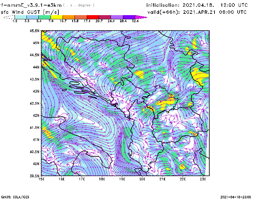Select the yellow 7.9–10.7 legend swatch
258x199 pixels.
point(57,17)
